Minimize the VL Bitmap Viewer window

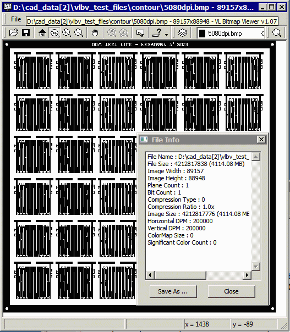(x=262, y=7)
